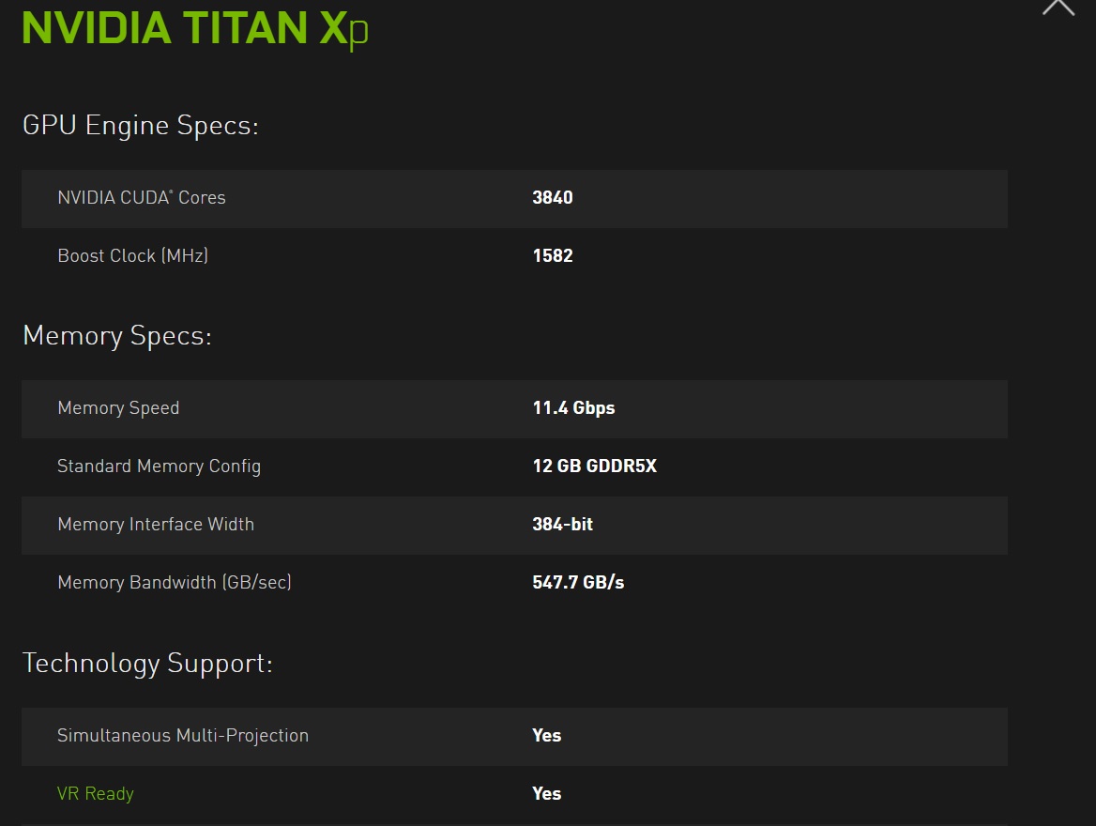Click the NVIDIA CUDA Cores label
This screenshot has width=1096, height=826.
point(142,198)
